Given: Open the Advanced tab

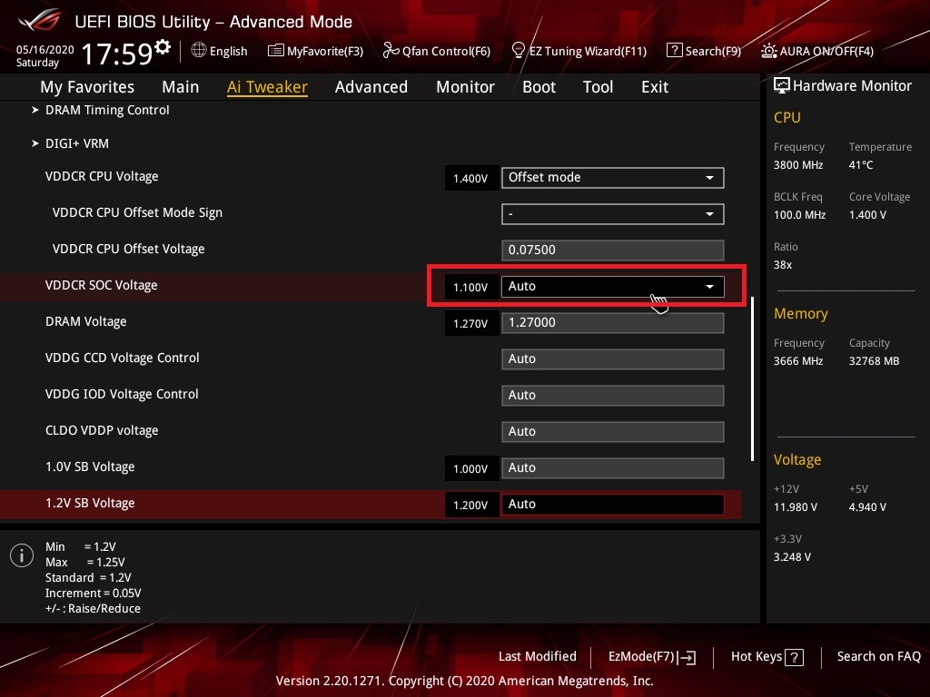Looking at the screenshot, I should 371,87.
